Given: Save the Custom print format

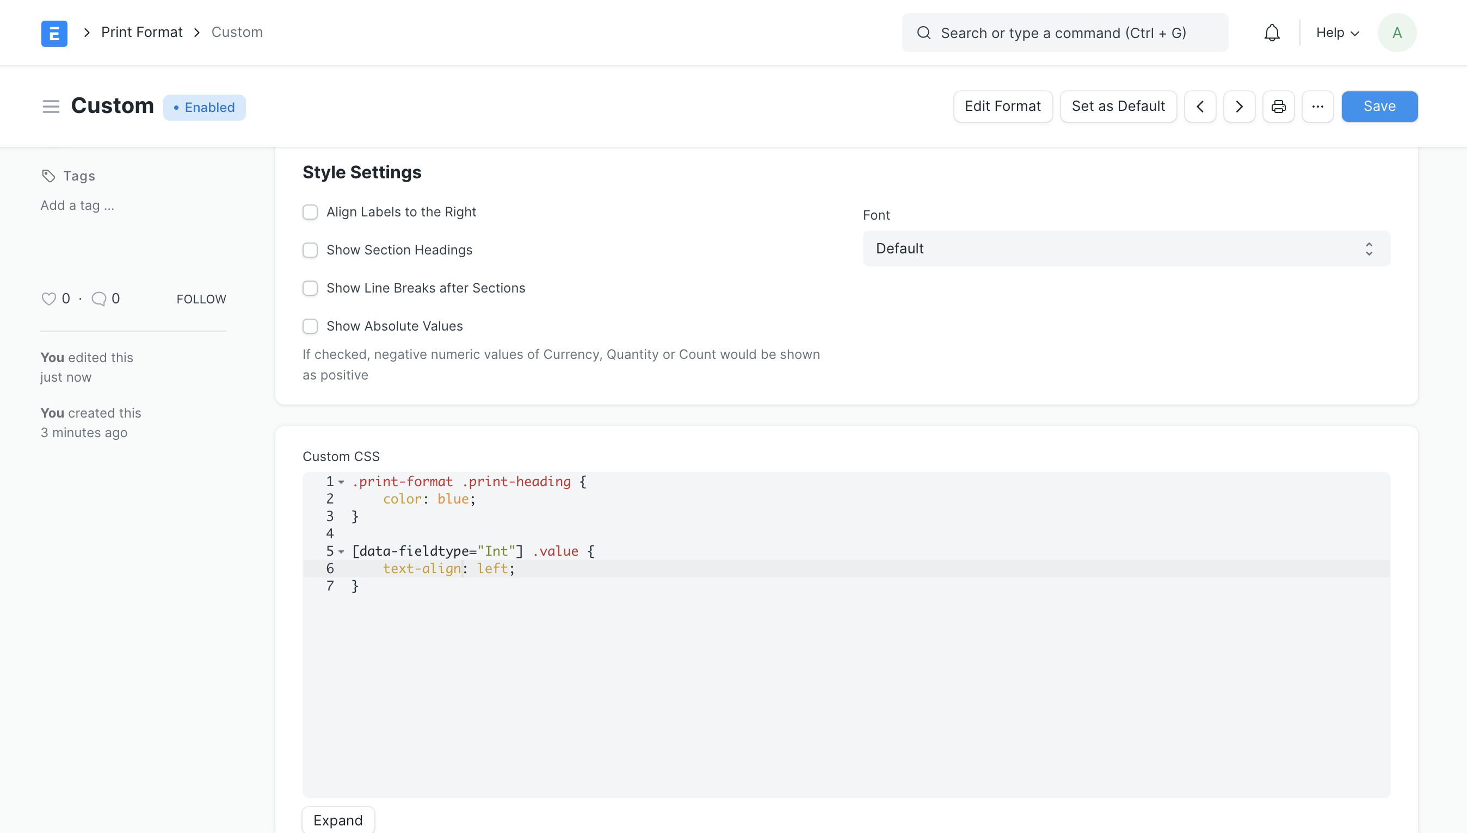Looking at the screenshot, I should click(1379, 107).
